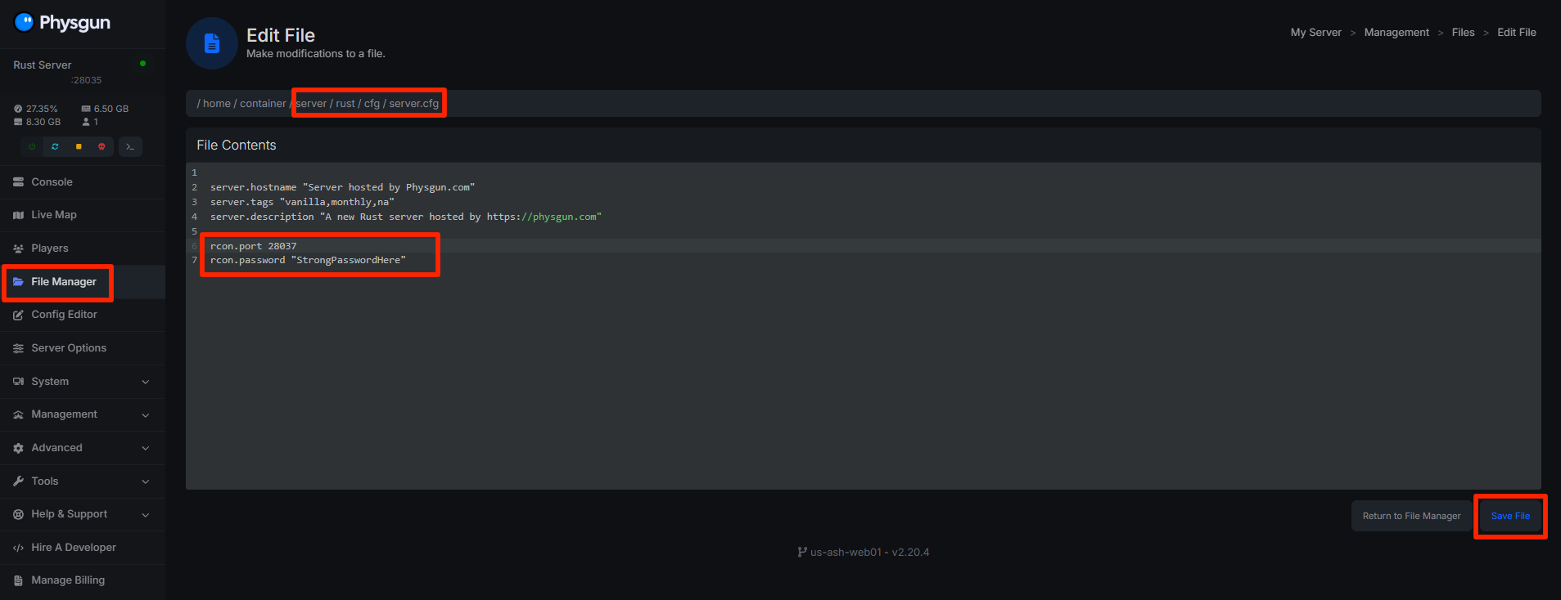Image resolution: width=1561 pixels, height=600 pixels.
Task: Expand the System menu section
Action: point(82,382)
